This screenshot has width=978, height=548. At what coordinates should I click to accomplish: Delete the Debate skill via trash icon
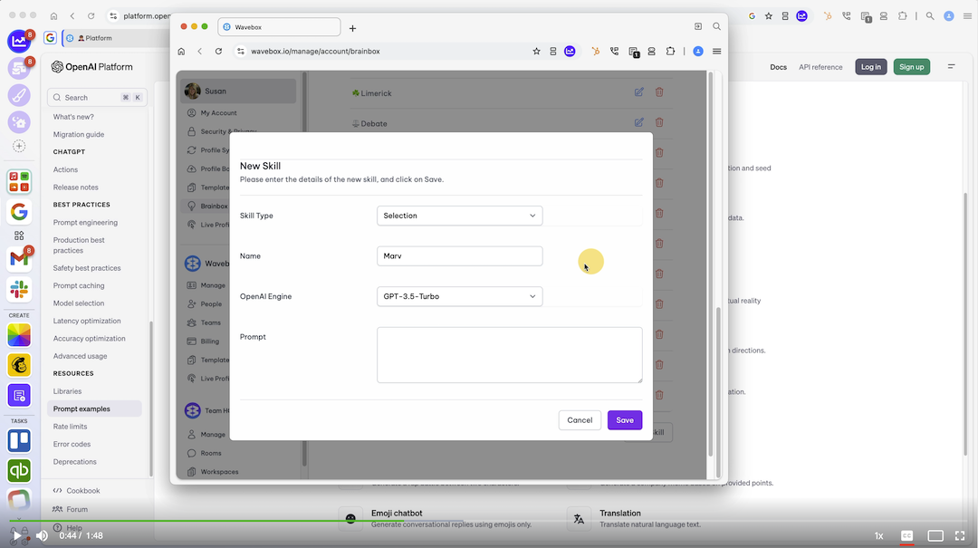(659, 122)
